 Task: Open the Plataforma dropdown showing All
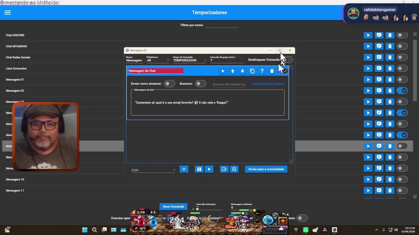coord(158,60)
